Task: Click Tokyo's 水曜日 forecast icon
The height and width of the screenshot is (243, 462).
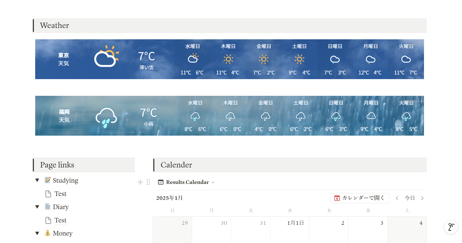Action: pyautogui.click(x=193, y=58)
